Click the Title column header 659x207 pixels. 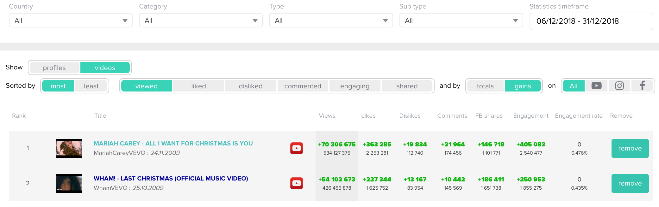tap(100, 116)
